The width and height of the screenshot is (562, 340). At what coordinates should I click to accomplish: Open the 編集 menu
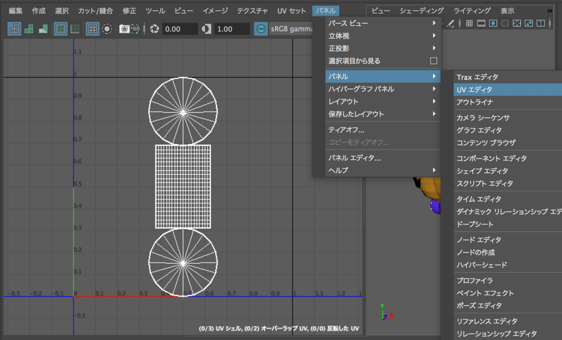15,11
